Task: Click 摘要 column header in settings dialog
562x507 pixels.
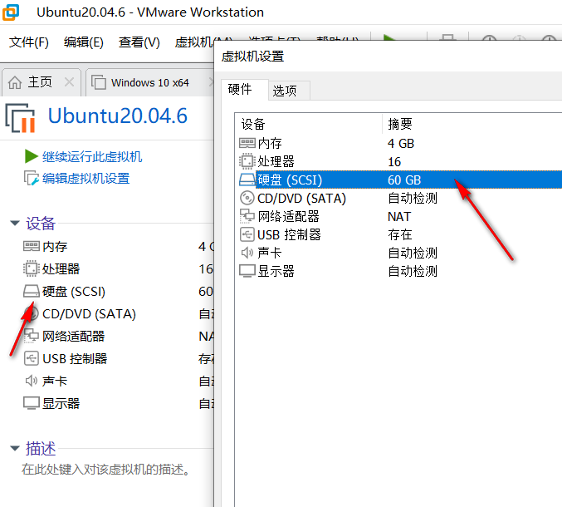Action: (400, 124)
